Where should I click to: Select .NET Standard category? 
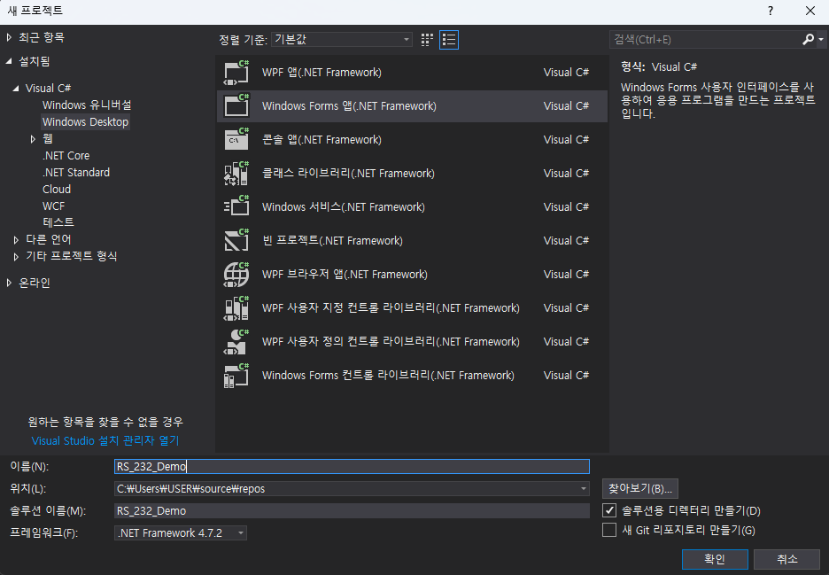(76, 173)
